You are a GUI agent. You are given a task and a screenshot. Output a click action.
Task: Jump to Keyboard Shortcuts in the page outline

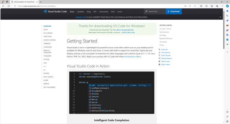click(166, 39)
